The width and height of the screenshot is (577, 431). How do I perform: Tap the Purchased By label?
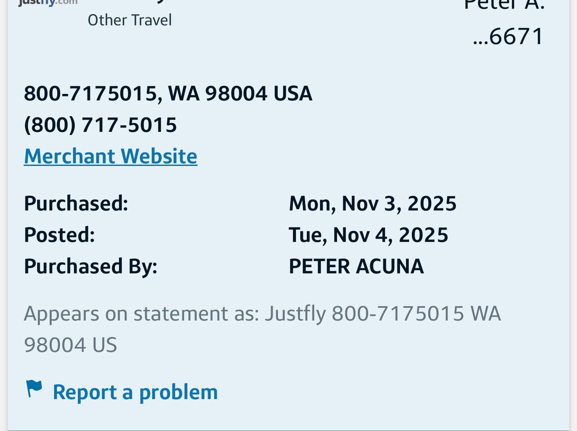91,266
